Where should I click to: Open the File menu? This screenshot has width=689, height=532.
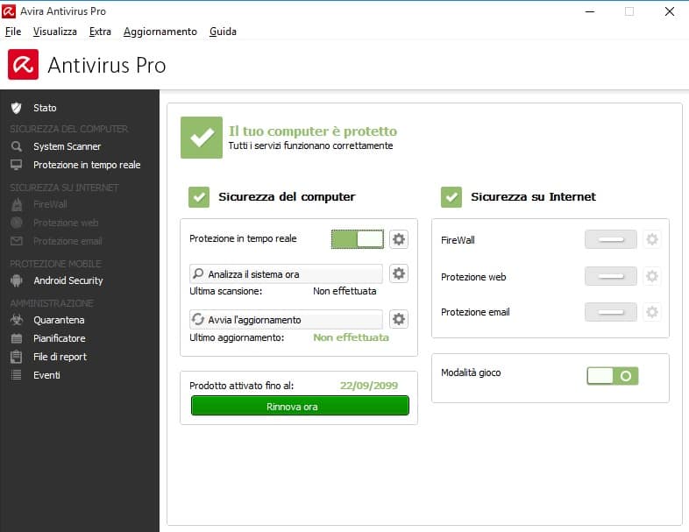(13, 32)
